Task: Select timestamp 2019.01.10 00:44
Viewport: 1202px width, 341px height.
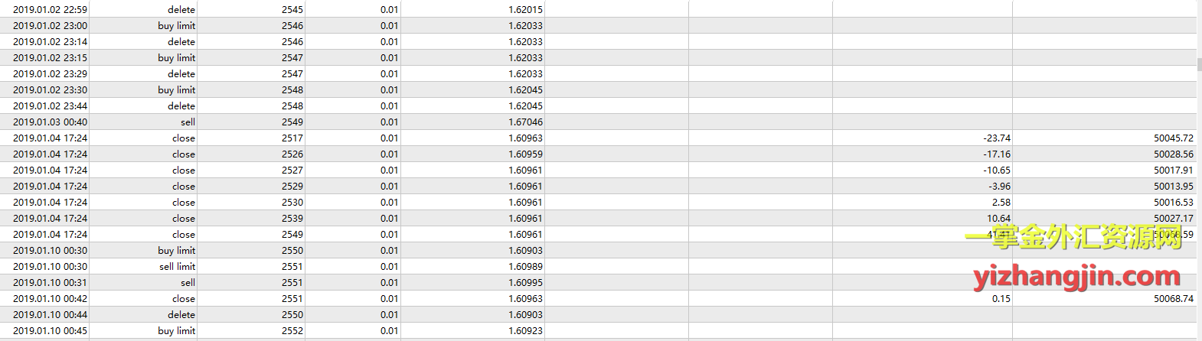Action: click(x=50, y=315)
